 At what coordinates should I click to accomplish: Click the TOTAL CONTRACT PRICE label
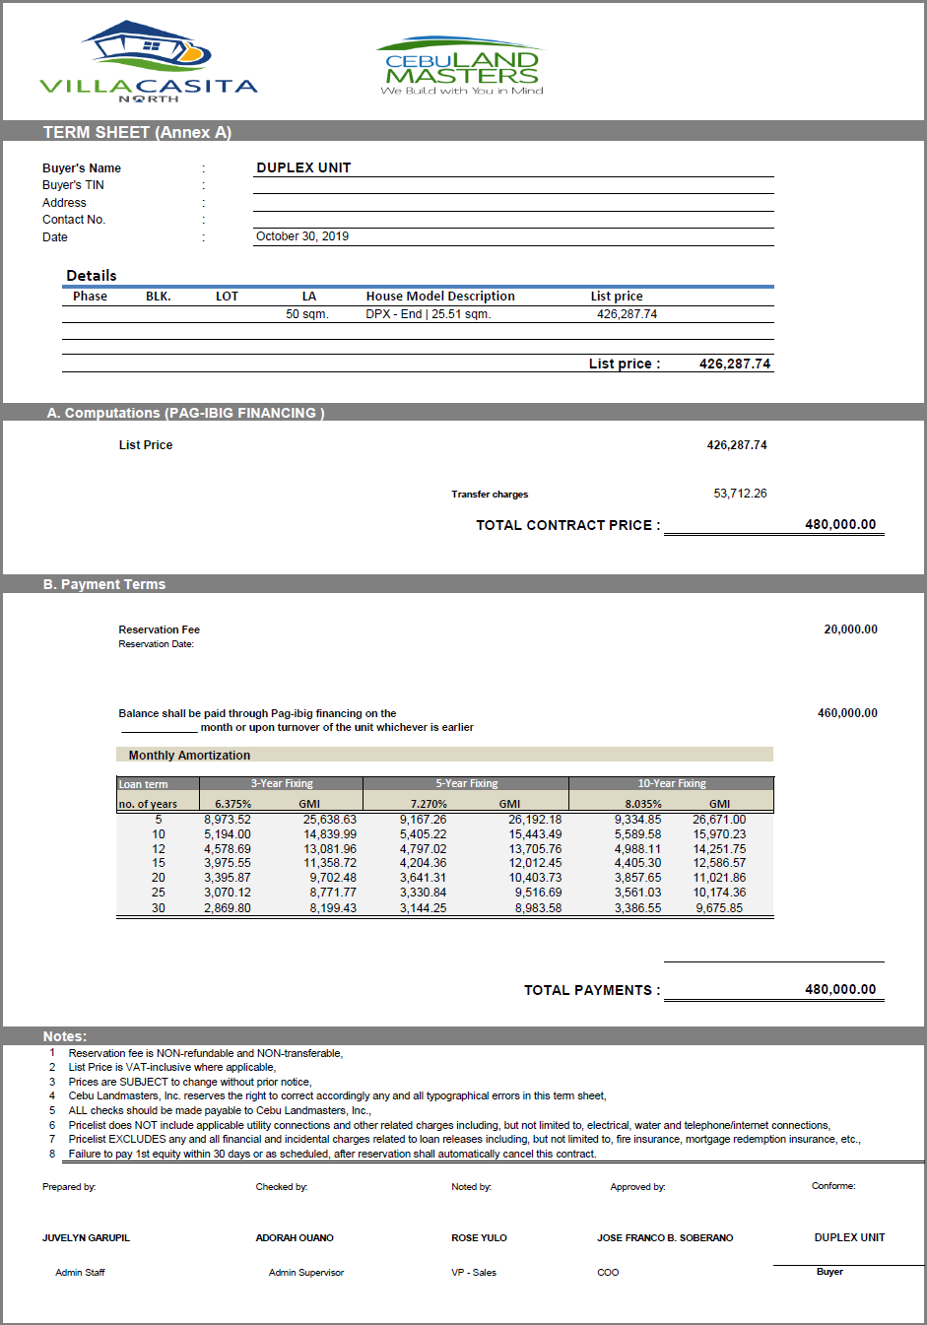coord(568,525)
